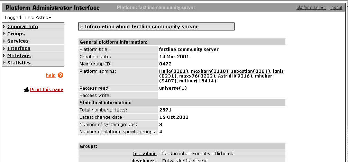Viewport: 348px width, 162px height.
Task: Click the Platform admins label
Action: pyautogui.click(x=98, y=71)
